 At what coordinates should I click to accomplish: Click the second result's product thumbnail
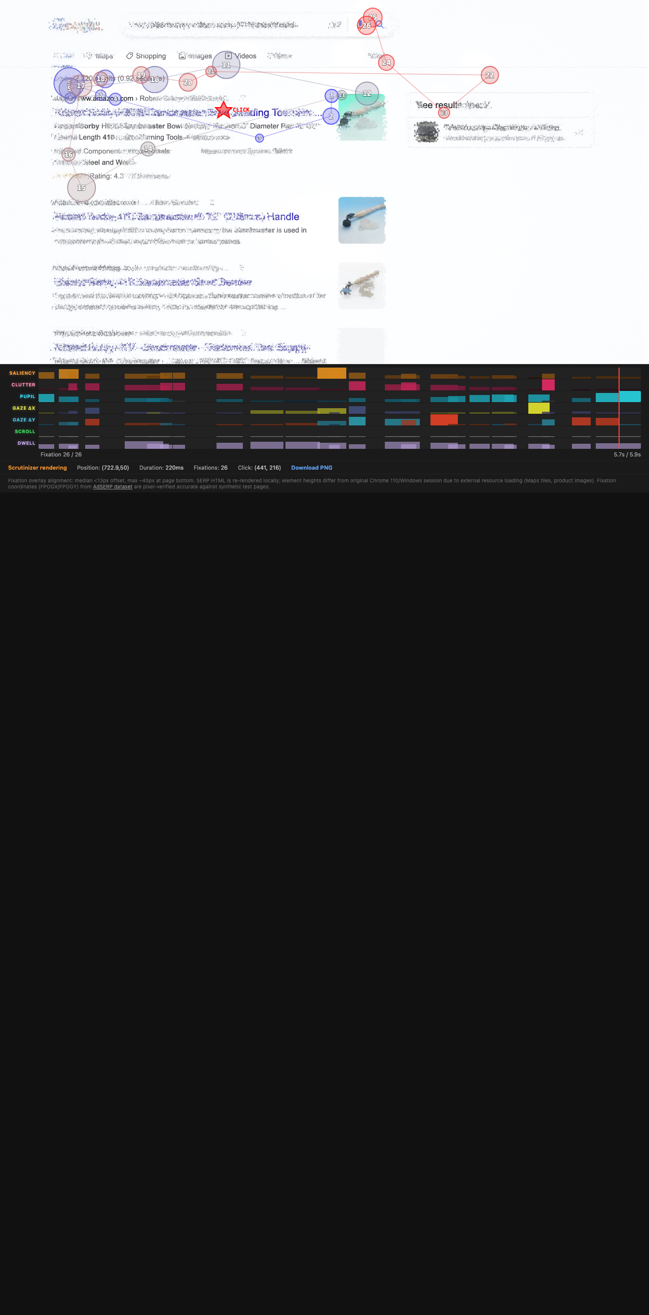click(362, 220)
